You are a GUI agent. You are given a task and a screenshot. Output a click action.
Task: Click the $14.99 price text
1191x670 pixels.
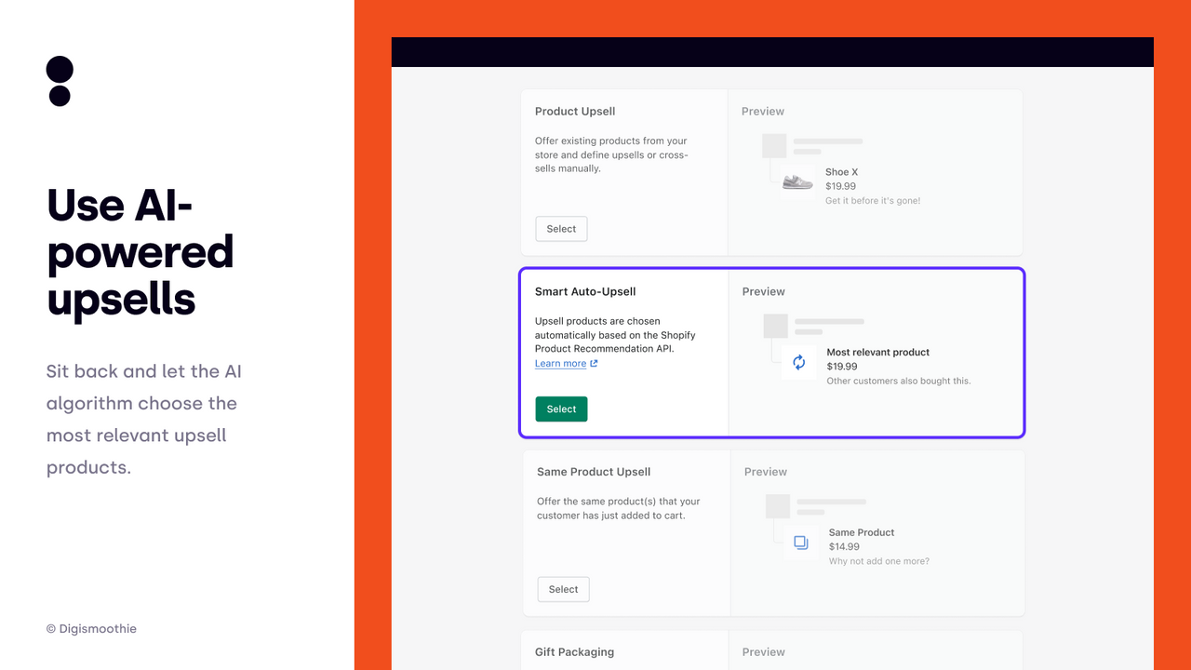pyautogui.click(x=844, y=547)
